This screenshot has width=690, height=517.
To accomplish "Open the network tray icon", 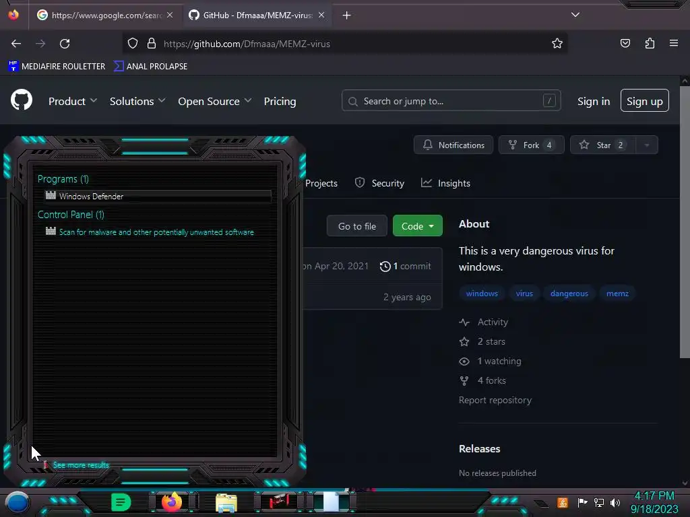I will coord(599,502).
